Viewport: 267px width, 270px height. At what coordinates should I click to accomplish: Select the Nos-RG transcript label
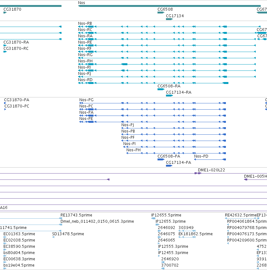tap(85, 55)
